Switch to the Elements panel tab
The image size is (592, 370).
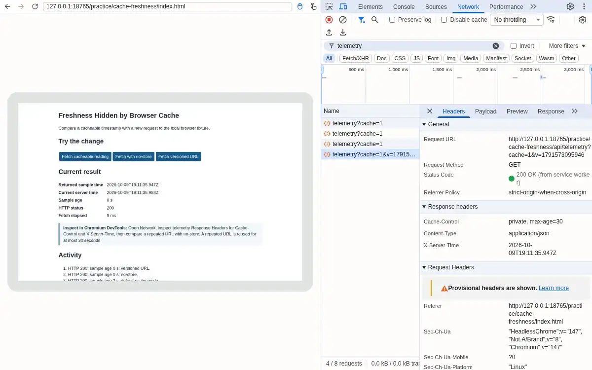[x=370, y=6]
